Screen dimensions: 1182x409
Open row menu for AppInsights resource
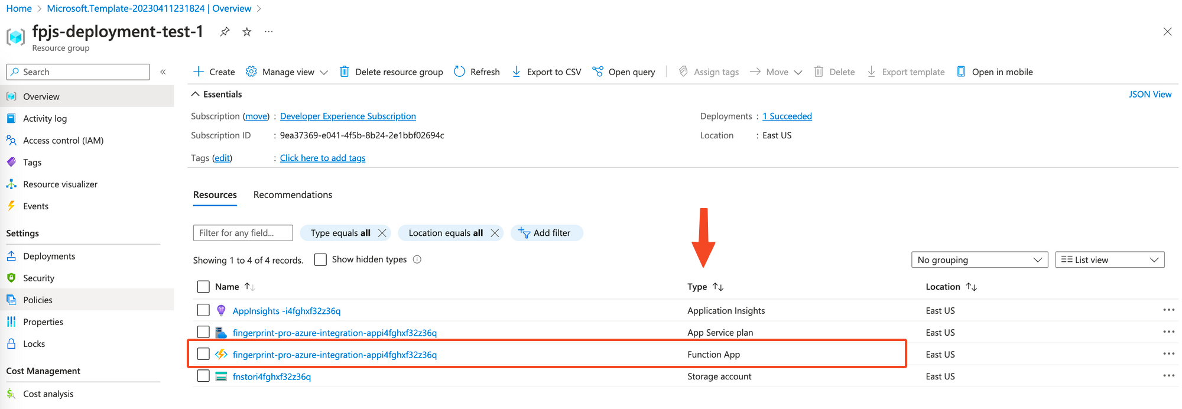(x=1168, y=310)
